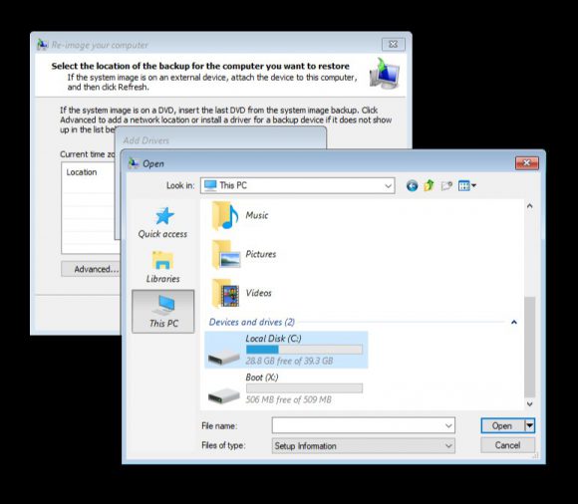Viewport: 578px width, 504px height.
Task: Click the Location column header in Re-image window
Action: coord(82,172)
